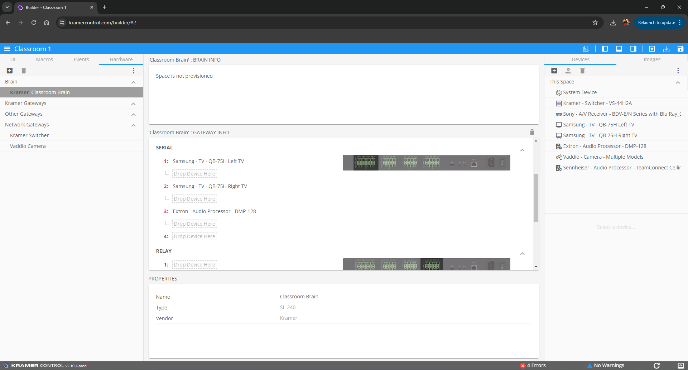Click the device driver update icon
The height and width of the screenshot is (370, 688).
tap(568, 71)
